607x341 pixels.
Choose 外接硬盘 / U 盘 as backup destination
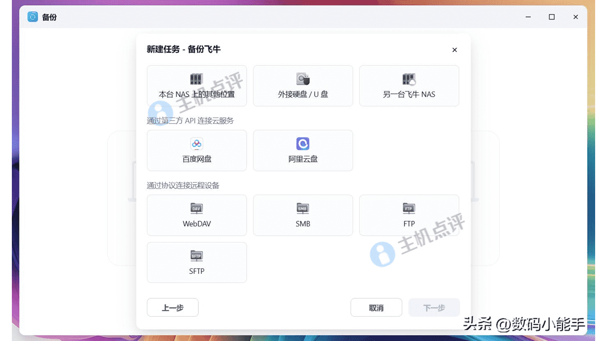pos(303,86)
